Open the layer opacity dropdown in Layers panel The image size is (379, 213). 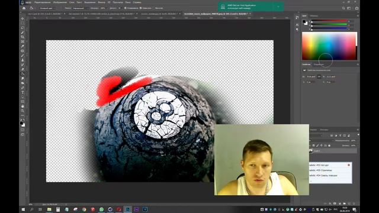coord(354,140)
